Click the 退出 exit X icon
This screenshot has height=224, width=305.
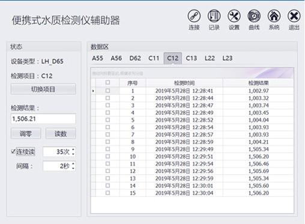(294, 16)
